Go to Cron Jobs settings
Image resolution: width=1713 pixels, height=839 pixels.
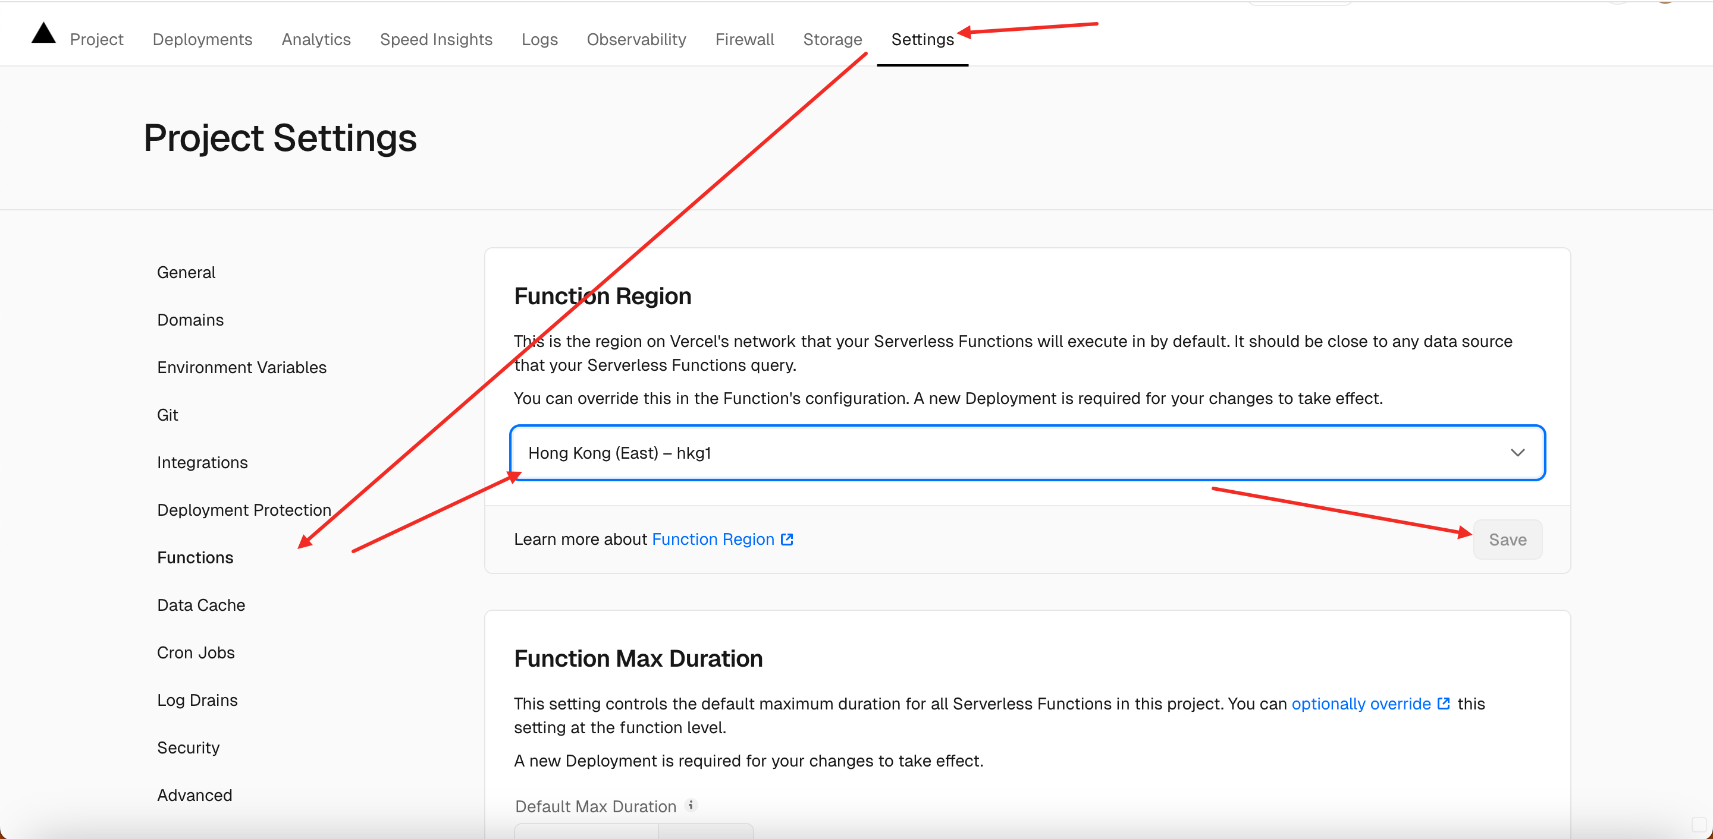coord(196,652)
